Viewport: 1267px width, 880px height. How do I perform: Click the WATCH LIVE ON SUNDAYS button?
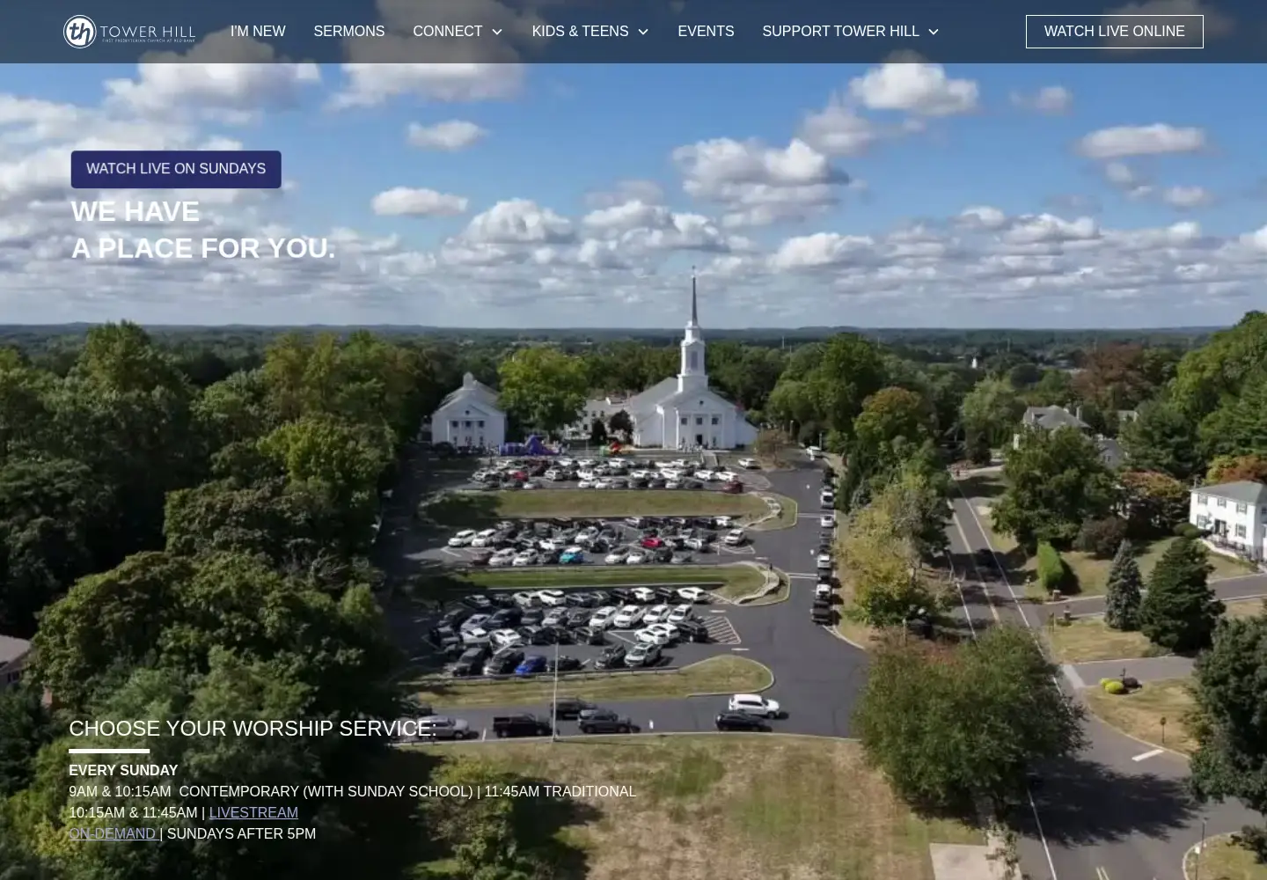[x=176, y=169]
